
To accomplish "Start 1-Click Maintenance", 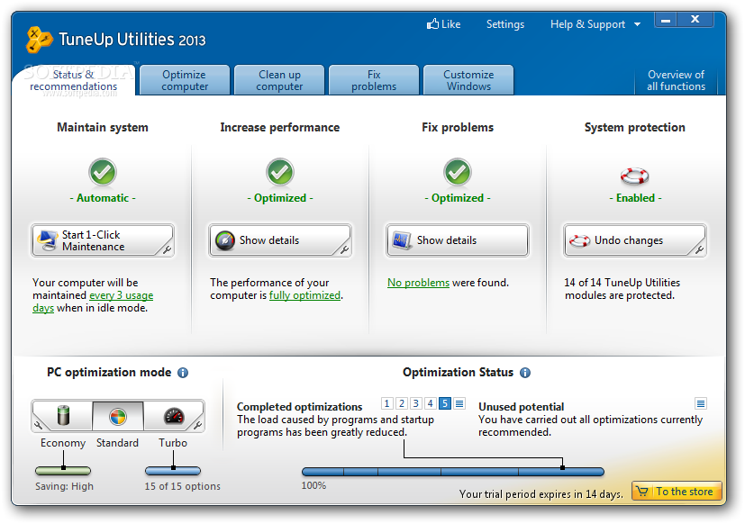I will (103, 240).
